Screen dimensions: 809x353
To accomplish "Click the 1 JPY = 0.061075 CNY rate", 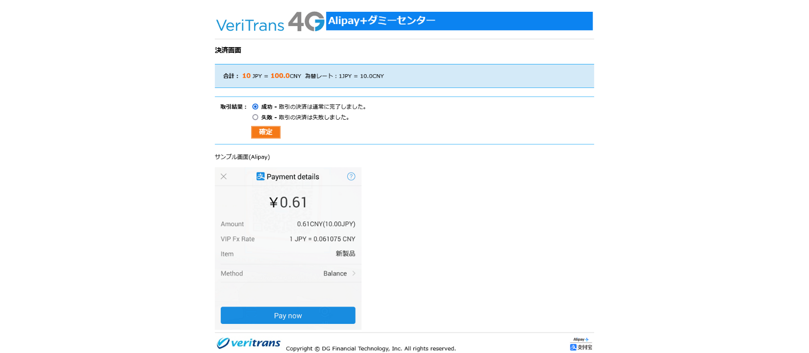I will 322,239.
